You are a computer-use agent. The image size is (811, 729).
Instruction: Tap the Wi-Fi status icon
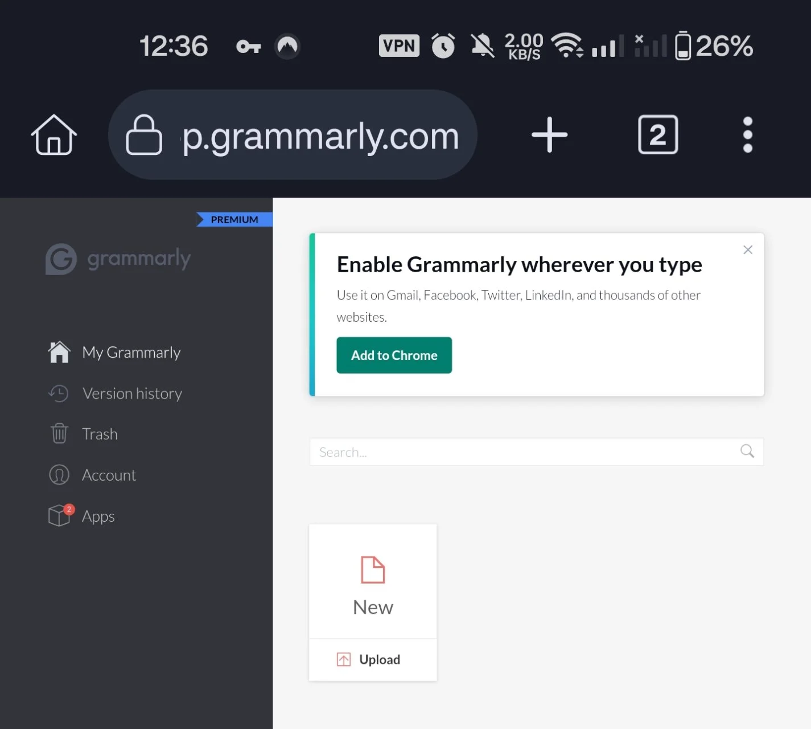point(567,46)
